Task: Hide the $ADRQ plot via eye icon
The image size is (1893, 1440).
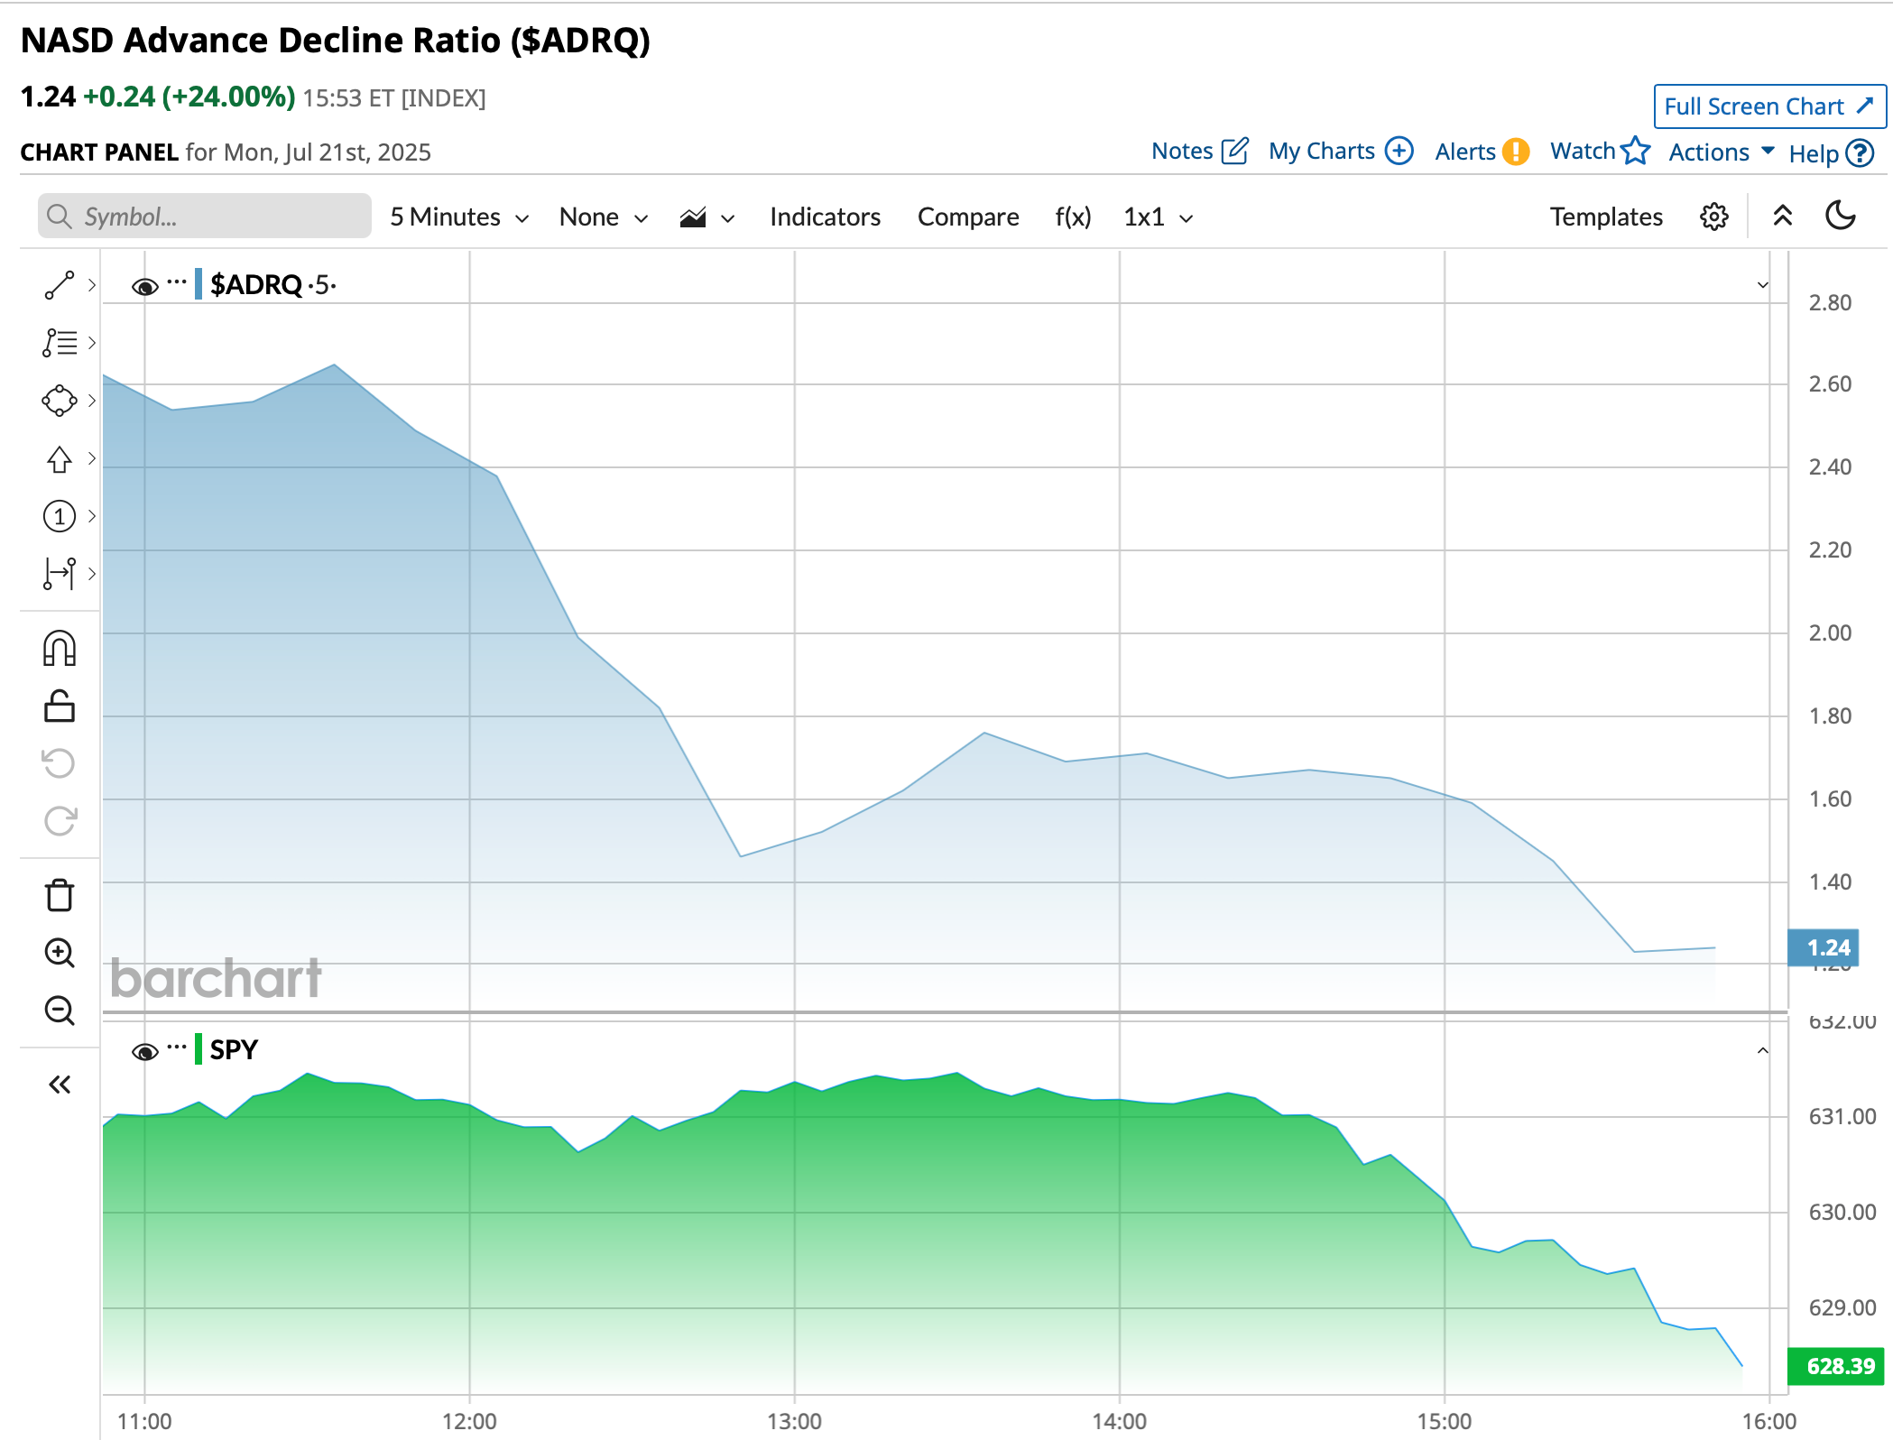Action: [144, 287]
